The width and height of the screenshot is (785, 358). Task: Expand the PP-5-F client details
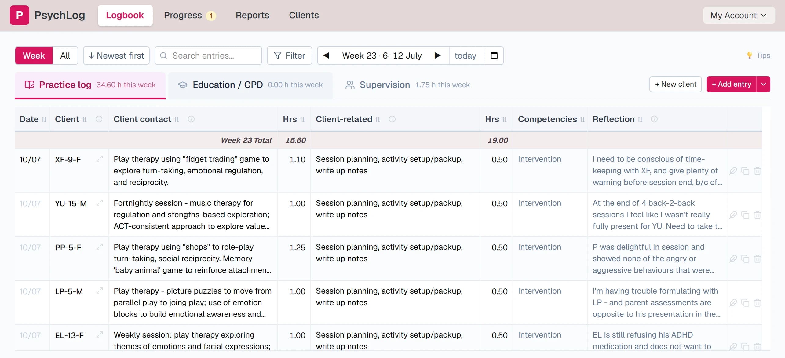click(100, 247)
